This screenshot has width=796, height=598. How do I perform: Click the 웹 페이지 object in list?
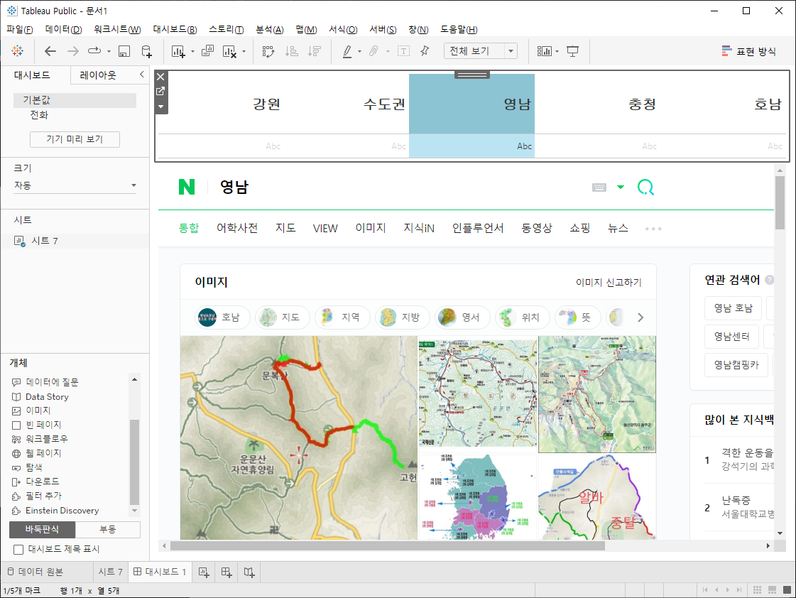pos(43,453)
